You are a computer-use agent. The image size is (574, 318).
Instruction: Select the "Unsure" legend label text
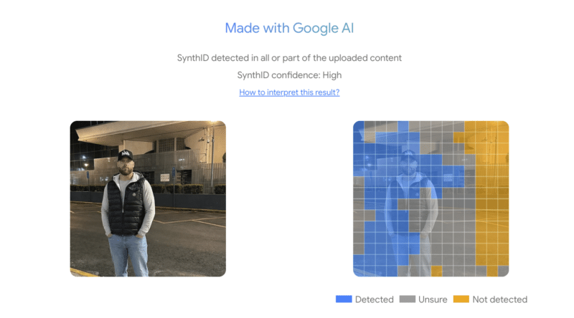coord(433,299)
